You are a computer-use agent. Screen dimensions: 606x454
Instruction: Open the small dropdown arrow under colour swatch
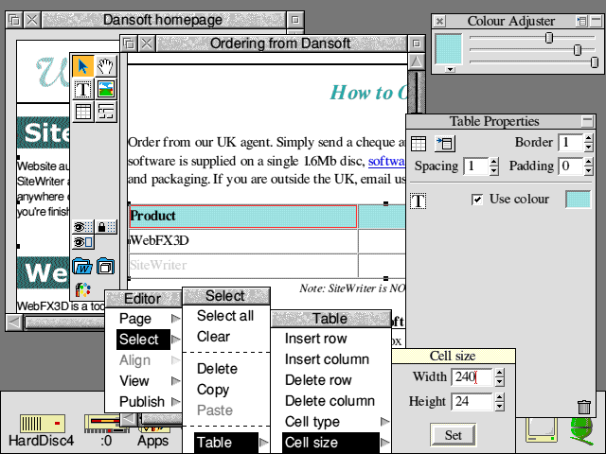coord(450,69)
